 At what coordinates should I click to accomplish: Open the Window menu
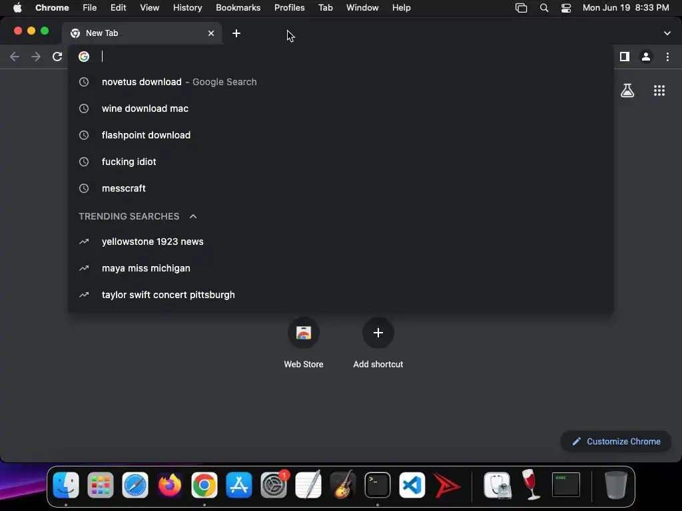[x=362, y=8]
